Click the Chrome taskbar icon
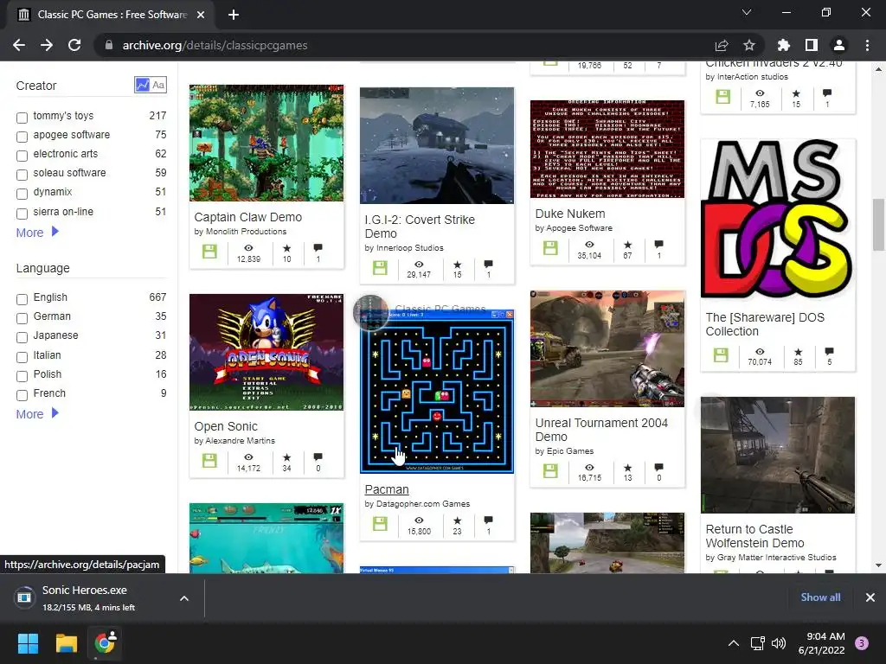 pos(105,643)
